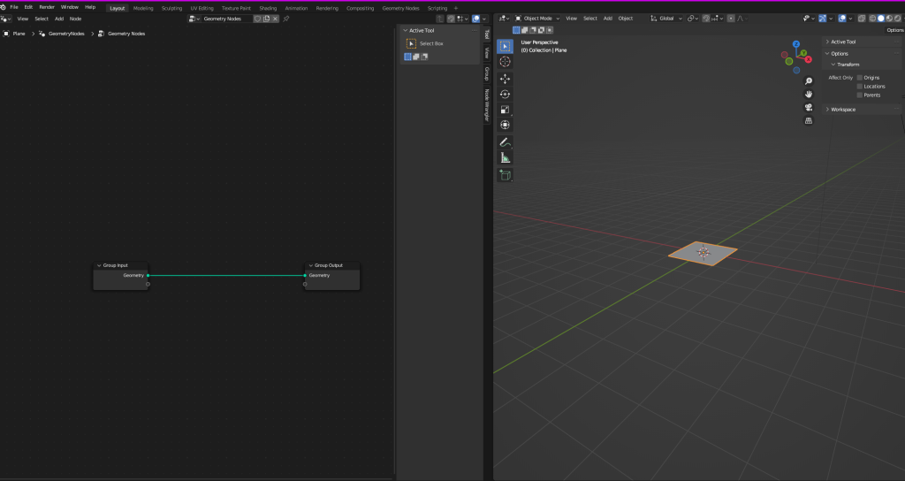Enable the Locations checkbox
Viewport: 905px width, 481px height.
859,87
